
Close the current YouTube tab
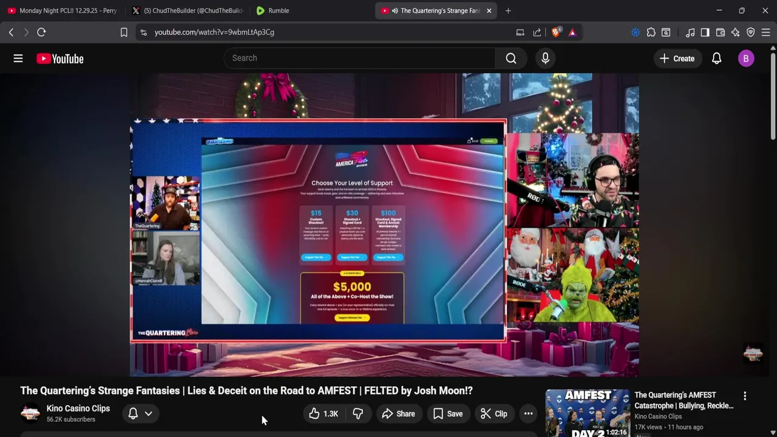489,10
